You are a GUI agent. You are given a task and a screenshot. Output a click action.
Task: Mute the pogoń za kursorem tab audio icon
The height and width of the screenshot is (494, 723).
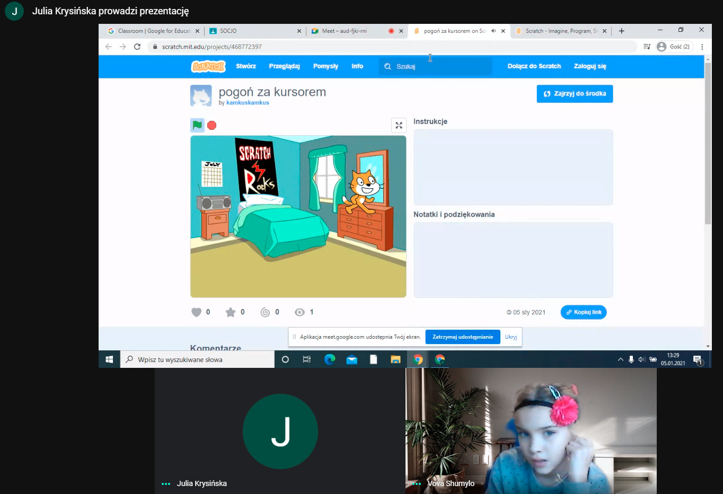point(493,31)
